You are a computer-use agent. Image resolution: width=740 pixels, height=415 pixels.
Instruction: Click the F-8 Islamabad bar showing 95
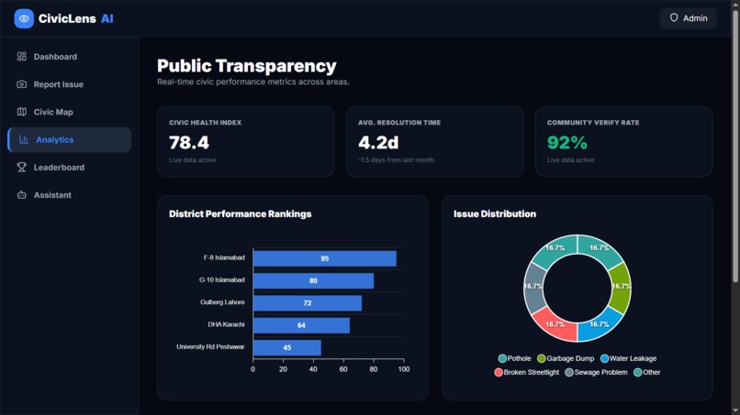point(325,258)
